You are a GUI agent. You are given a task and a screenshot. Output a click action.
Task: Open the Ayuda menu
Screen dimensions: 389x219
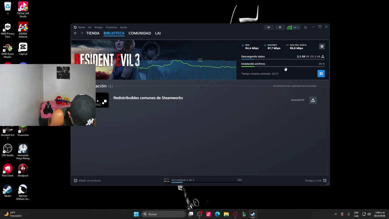[x=123, y=27]
